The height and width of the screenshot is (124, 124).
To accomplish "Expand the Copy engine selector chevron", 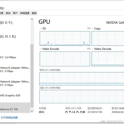I will coord(92,29).
